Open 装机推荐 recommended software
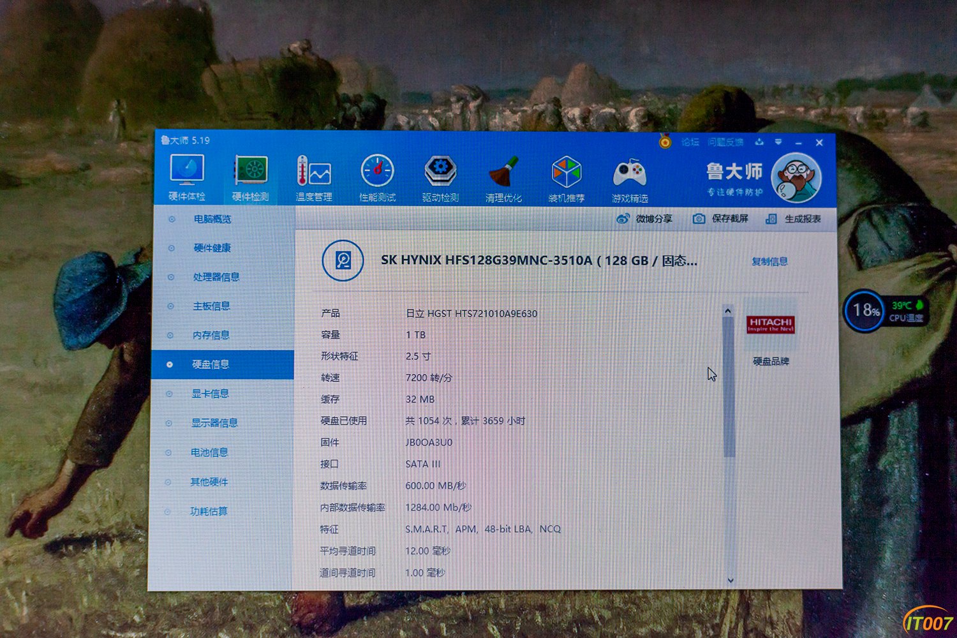The width and height of the screenshot is (957, 638). click(x=567, y=179)
